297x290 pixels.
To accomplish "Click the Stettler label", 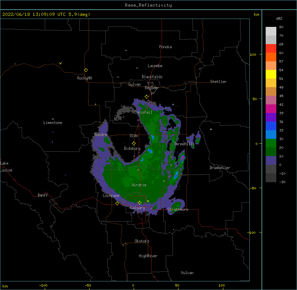I will (x=218, y=82).
